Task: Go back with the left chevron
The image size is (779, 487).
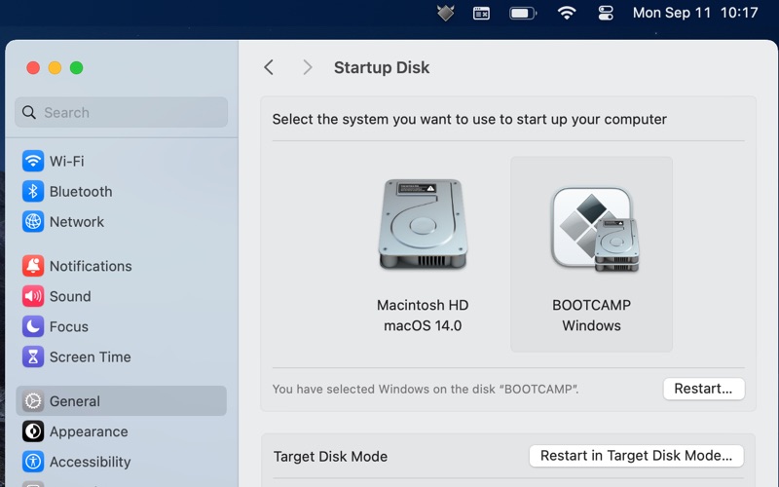Action: point(269,67)
